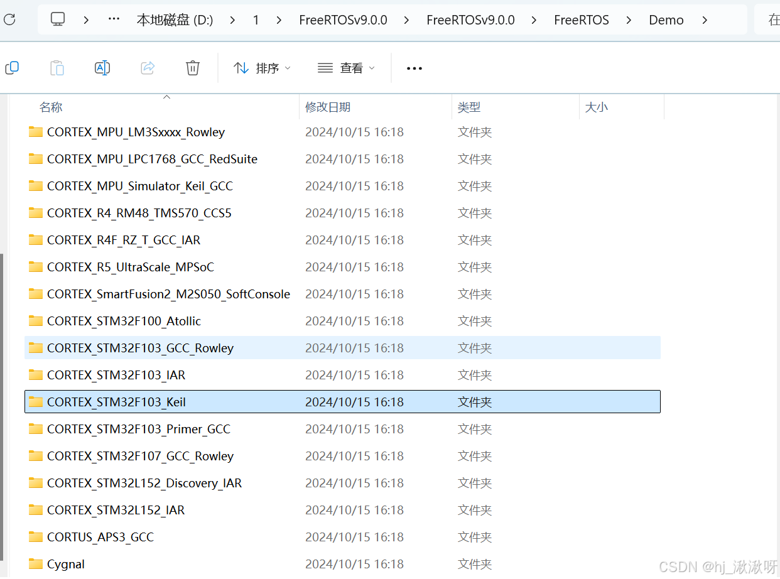Click the search box beside address bar
The image size is (780, 579).
pyautogui.click(x=767, y=19)
